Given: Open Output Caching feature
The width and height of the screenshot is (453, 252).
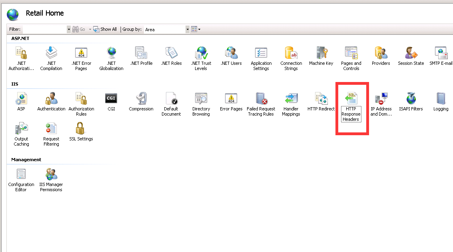Looking at the screenshot, I should [x=21, y=134].
